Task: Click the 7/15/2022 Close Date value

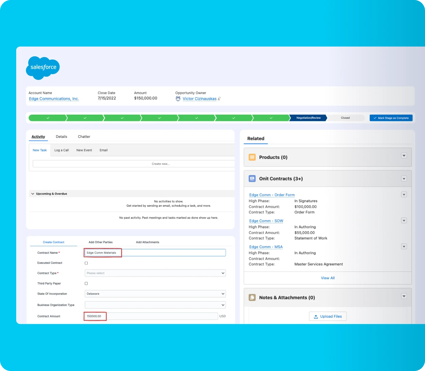Action: click(107, 98)
